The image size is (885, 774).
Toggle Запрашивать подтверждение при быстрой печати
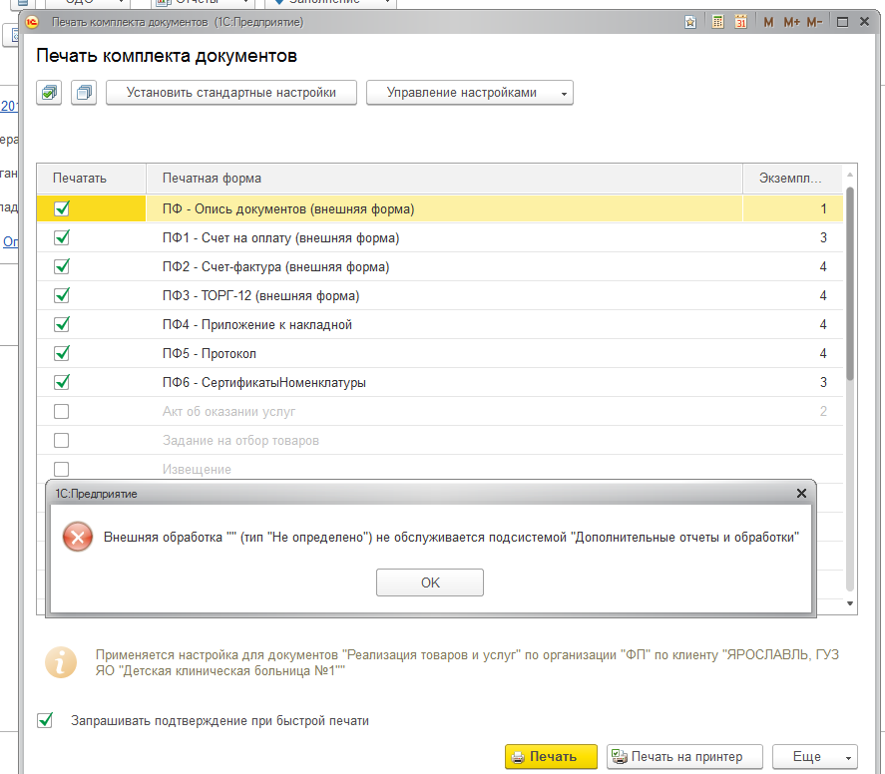point(45,720)
